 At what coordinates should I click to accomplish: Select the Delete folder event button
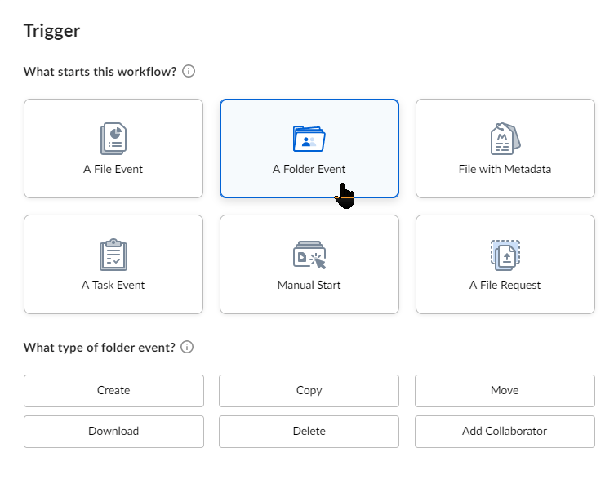pos(309,431)
